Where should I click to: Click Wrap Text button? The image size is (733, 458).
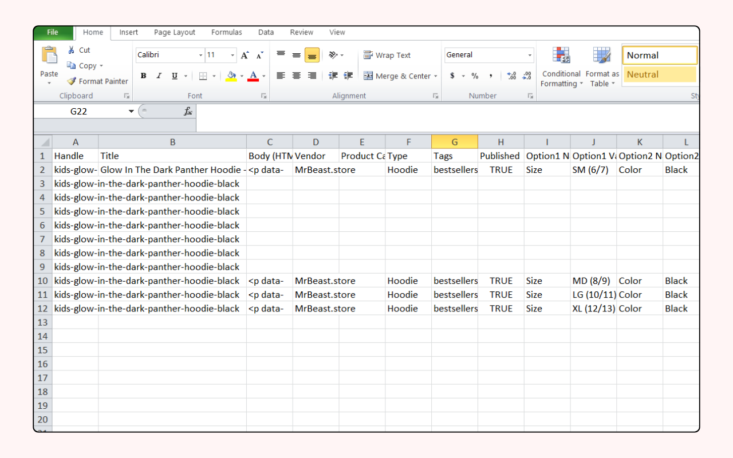pyautogui.click(x=387, y=55)
